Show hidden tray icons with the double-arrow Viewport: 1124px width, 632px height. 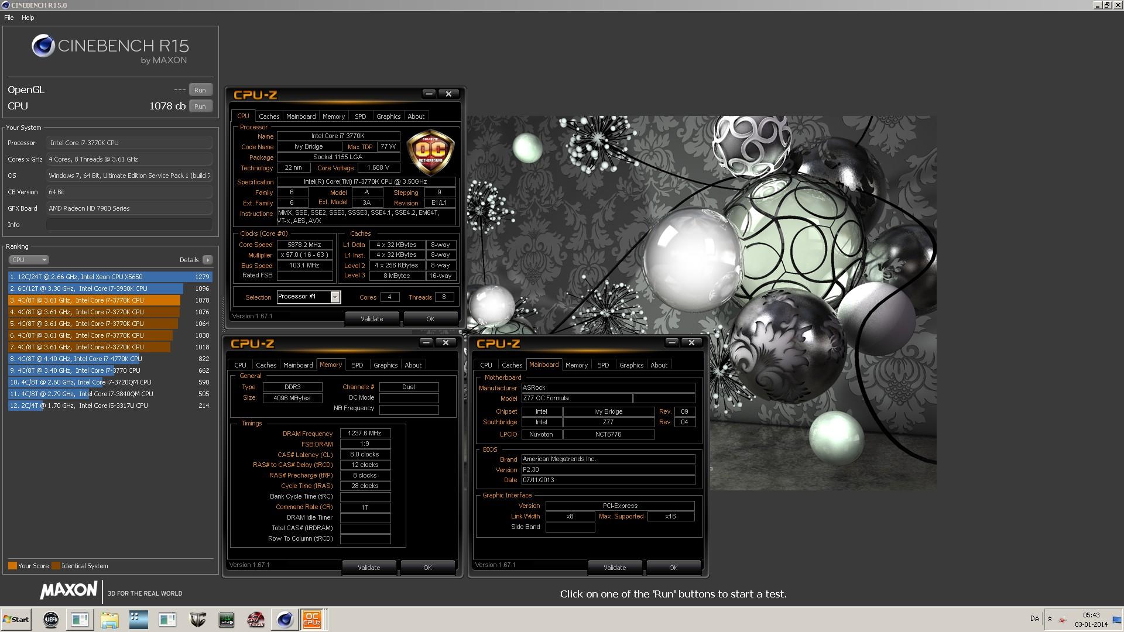[1050, 619]
